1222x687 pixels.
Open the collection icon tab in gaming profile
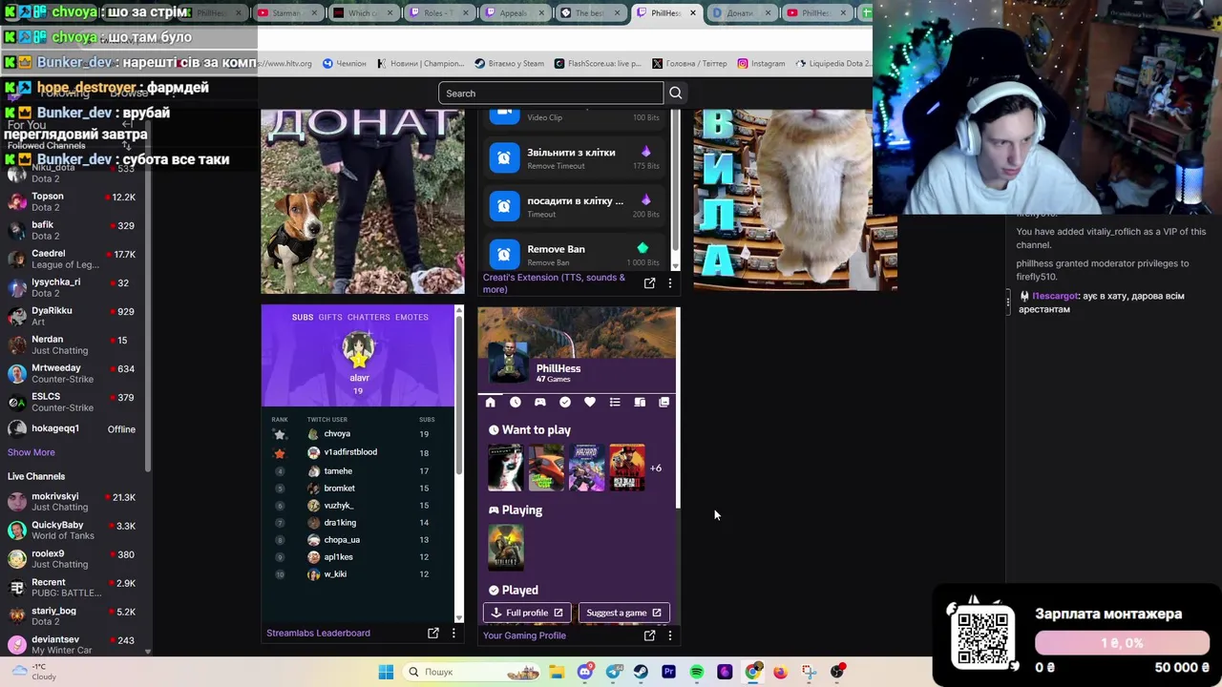tap(664, 403)
